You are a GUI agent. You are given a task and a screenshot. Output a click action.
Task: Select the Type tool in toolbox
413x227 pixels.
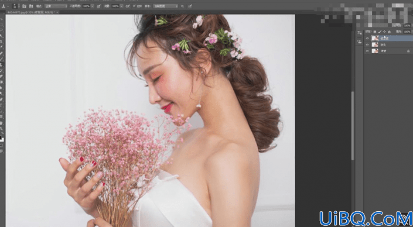click(2, 105)
